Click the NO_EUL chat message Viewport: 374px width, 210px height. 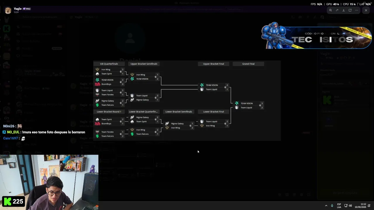44,132
